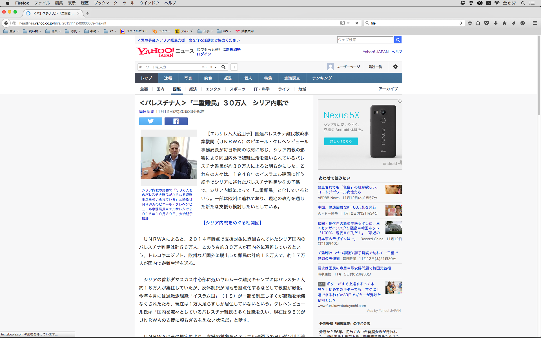The image size is (541, 338).
Task: Open the ブックマーク menu in menu bar
Action: pos(105,3)
